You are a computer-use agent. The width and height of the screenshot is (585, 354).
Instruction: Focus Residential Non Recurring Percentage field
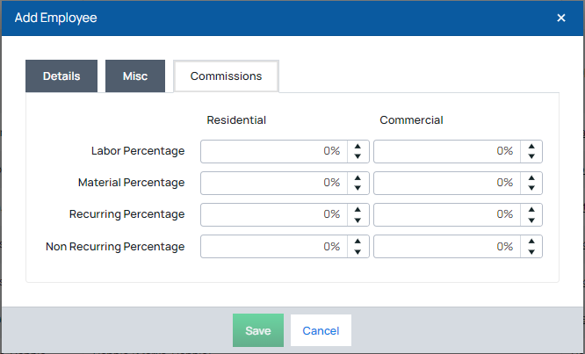(273, 247)
